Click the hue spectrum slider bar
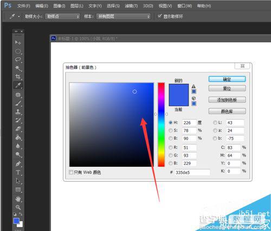The width and height of the screenshot is (271, 231). tap(161, 124)
